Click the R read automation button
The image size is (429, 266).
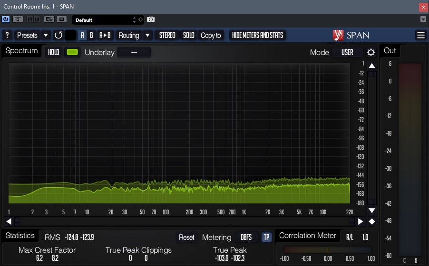(30, 19)
